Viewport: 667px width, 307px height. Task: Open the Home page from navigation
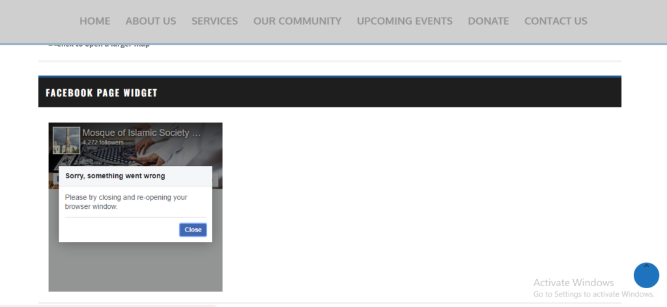94,21
